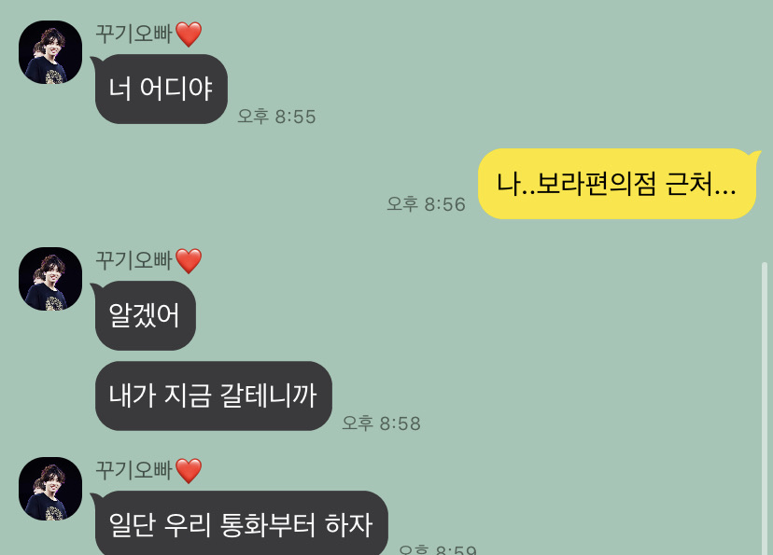Click the '오후 8:56' timestamp
This screenshot has width=773, height=555.
click(426, 204)
